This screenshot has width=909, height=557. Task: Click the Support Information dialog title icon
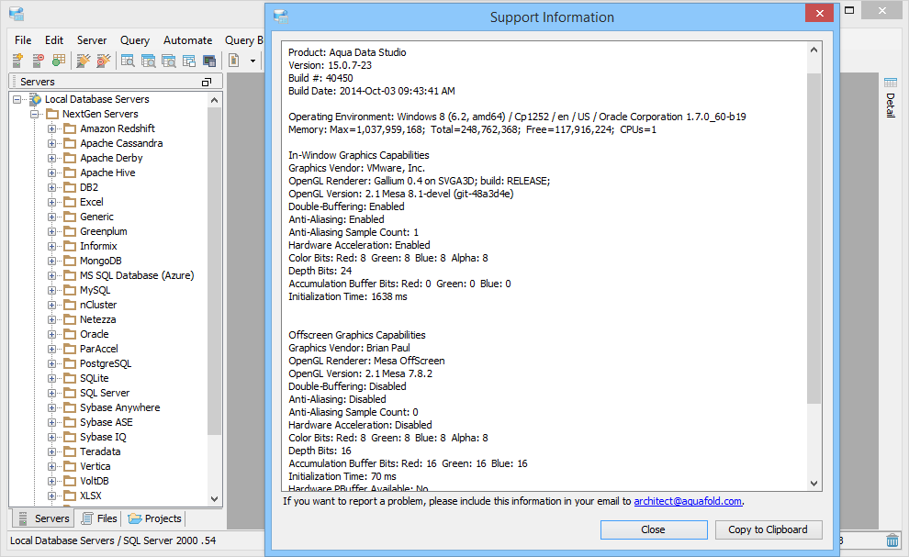tap(281, 17)
